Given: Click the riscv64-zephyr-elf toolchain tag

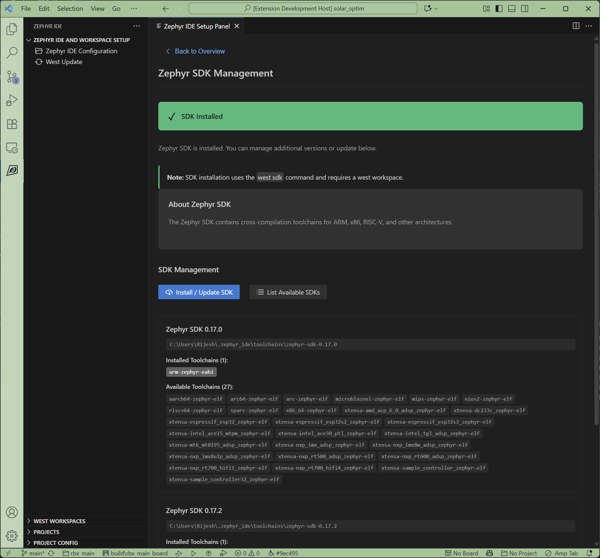Looking at the screenshot, I should point(196,410).
